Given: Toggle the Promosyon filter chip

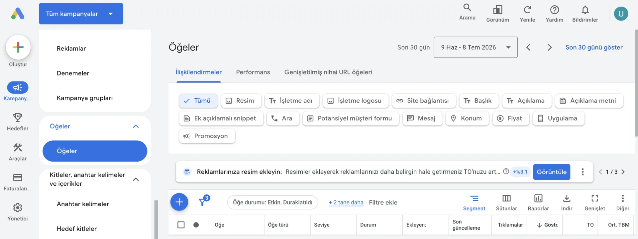Looking at the screenshot, I should tap(207, 136).
